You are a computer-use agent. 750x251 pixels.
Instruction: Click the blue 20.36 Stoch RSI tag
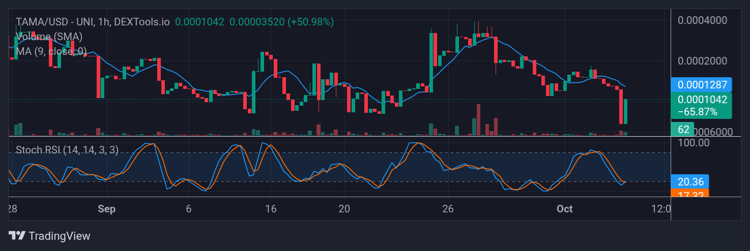(x=689, y=181)
